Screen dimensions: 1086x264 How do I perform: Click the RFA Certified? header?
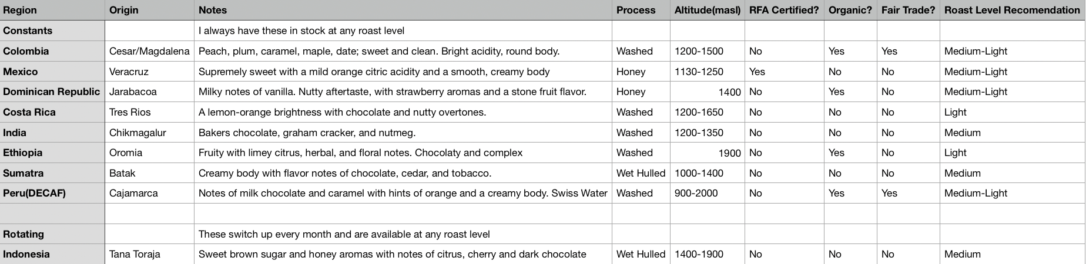[x=784, y=10]
